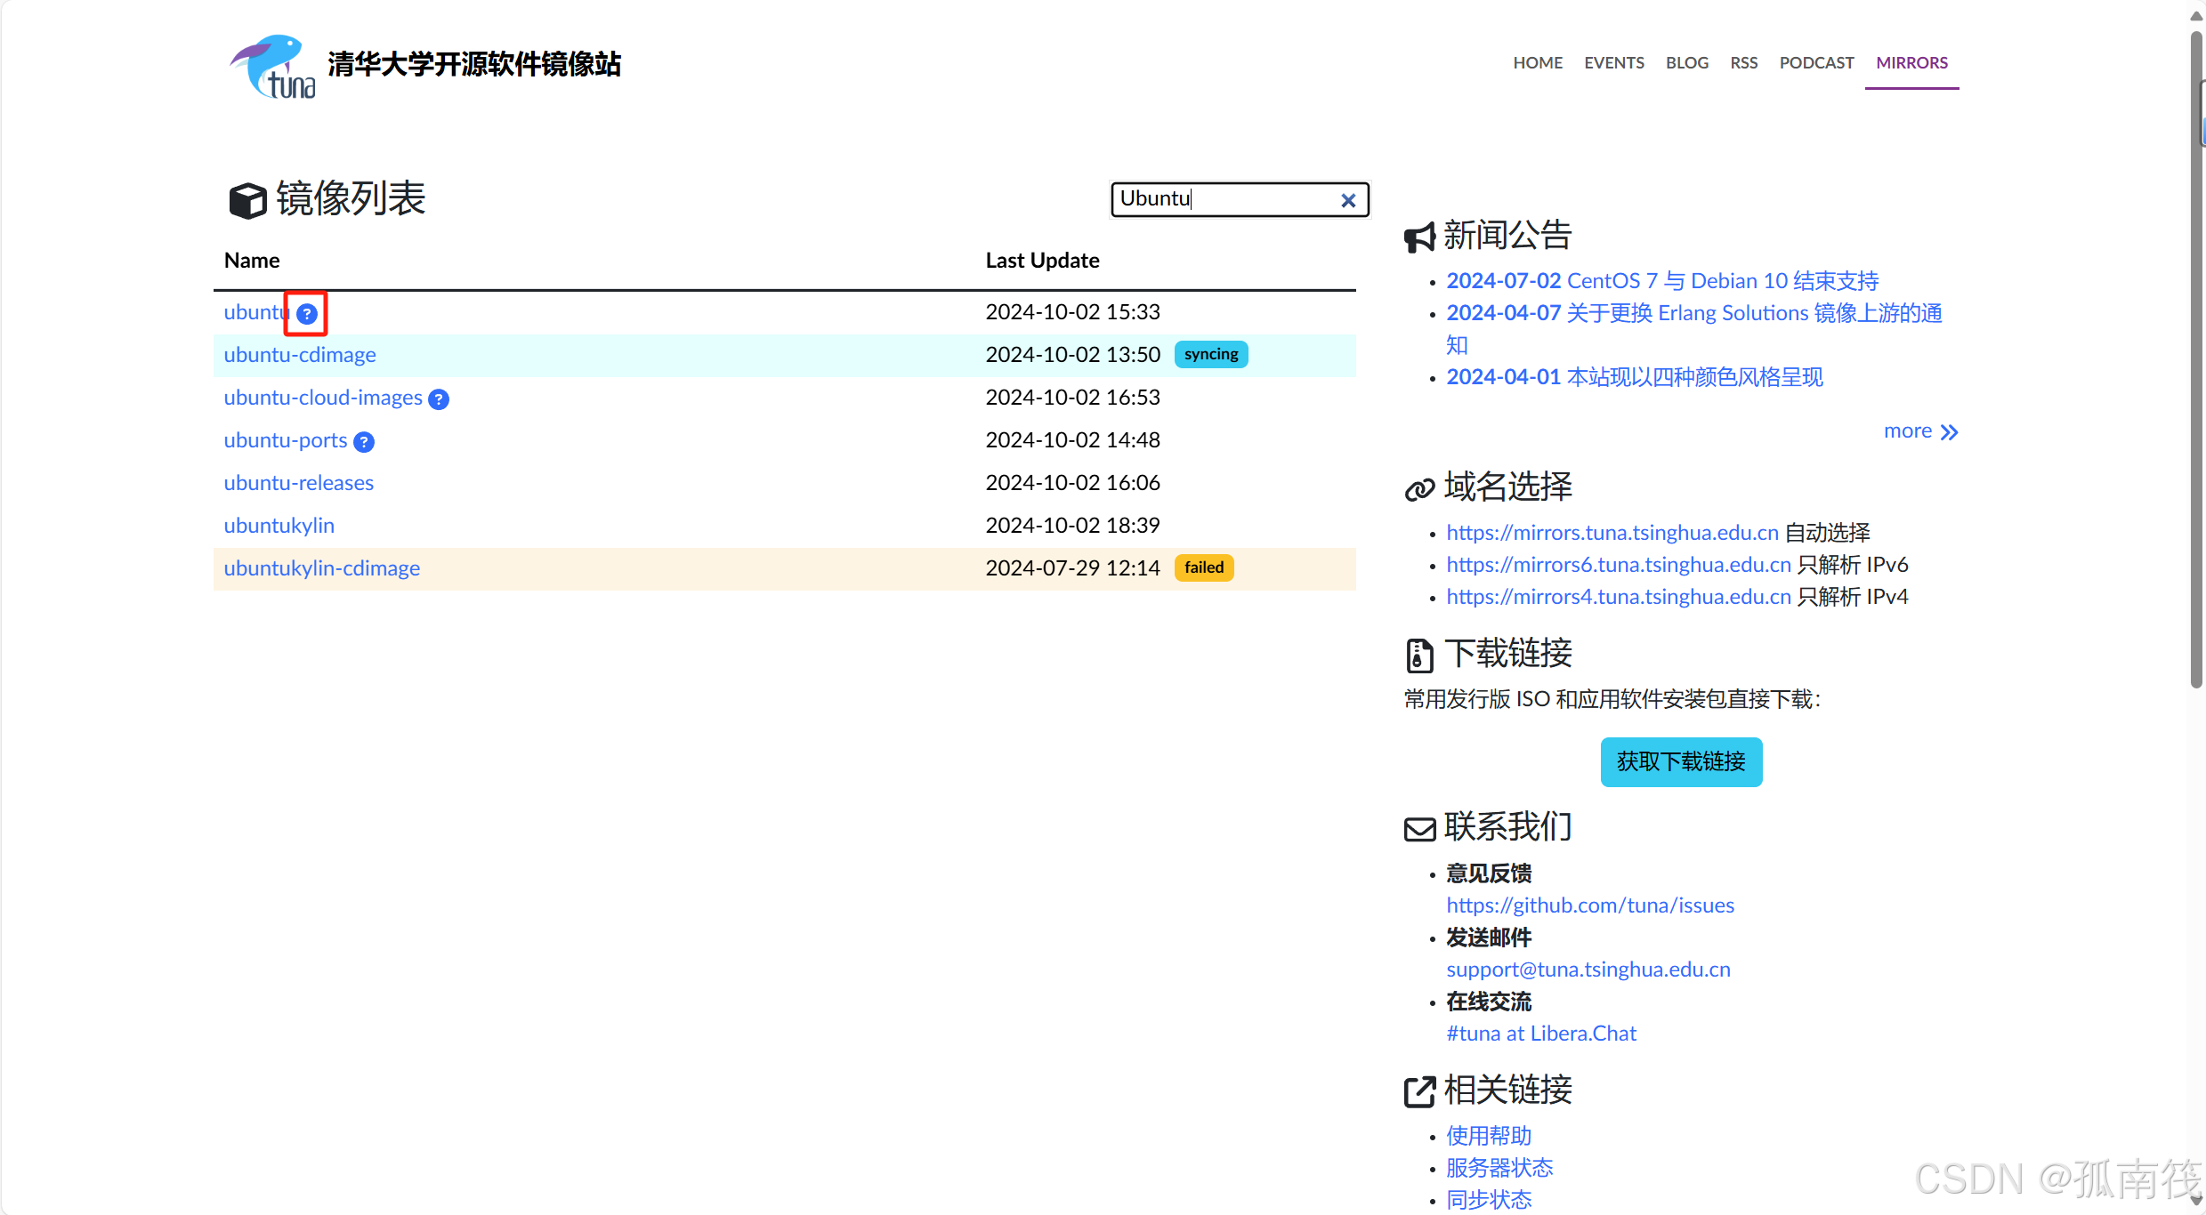Click the 新闻公告 megaphone icon
Image resolution: width=2206 pixels, height=1215 pixels.
click(1419, 237)
